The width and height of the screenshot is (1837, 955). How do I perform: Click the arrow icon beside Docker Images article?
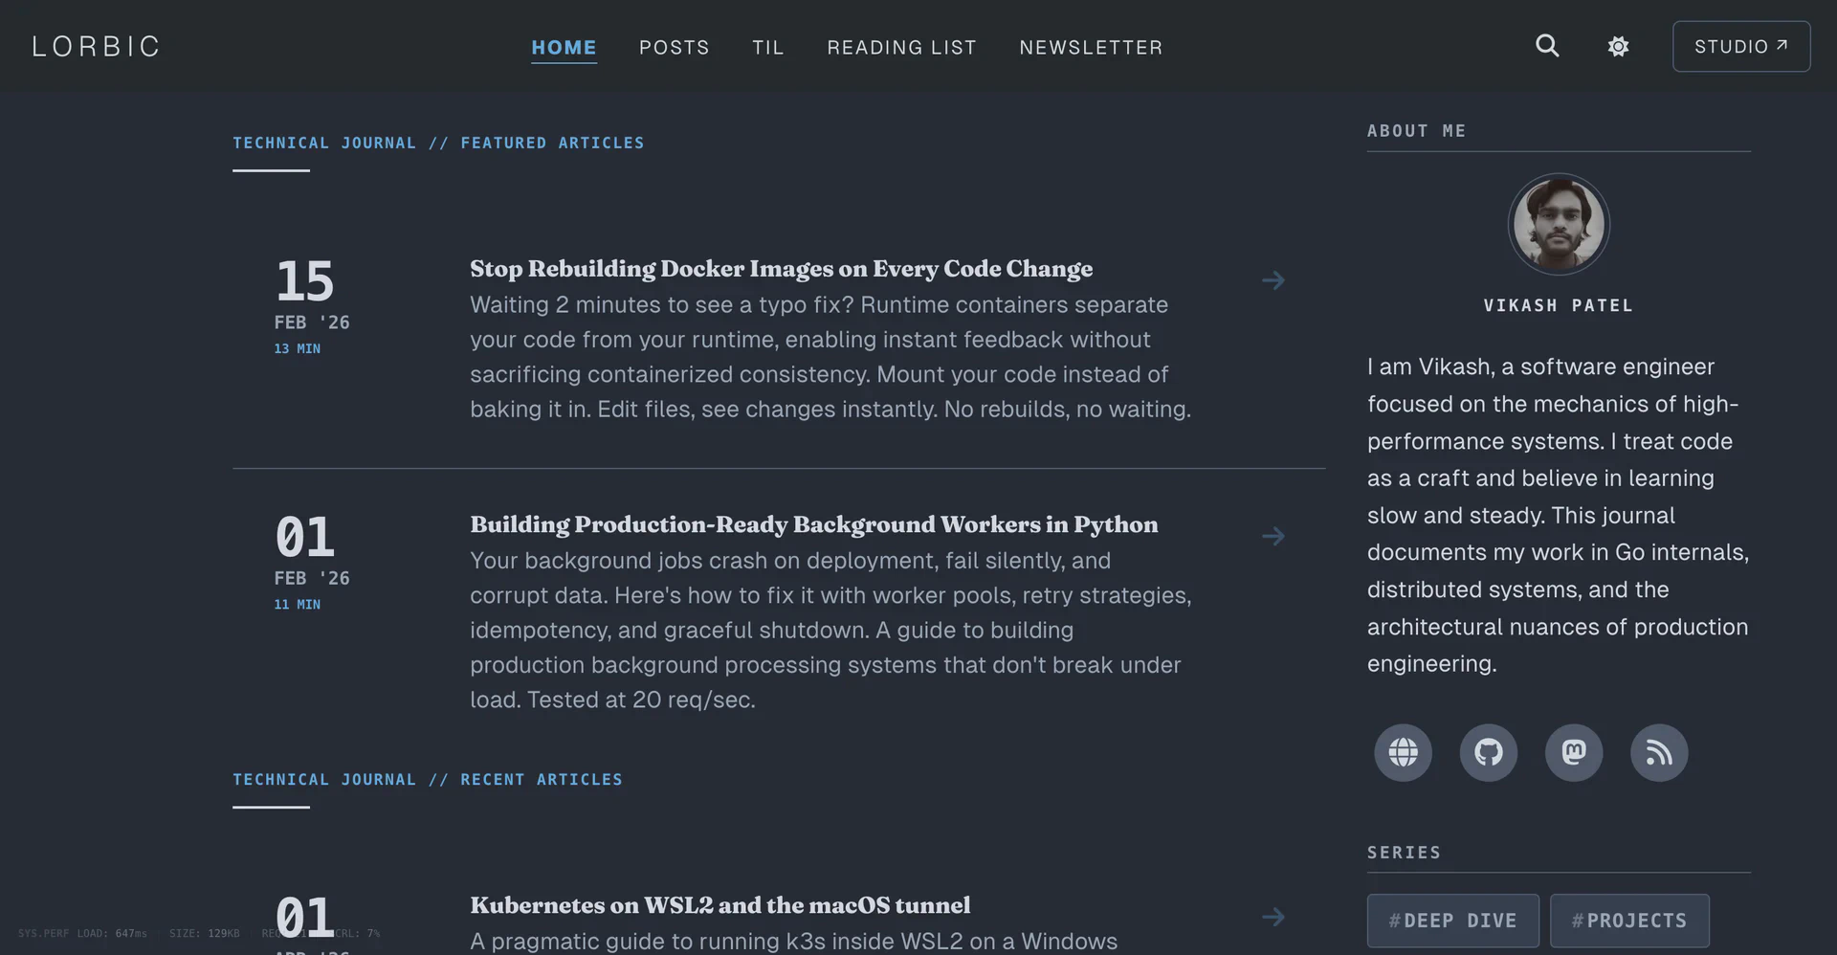(1273, 280)
